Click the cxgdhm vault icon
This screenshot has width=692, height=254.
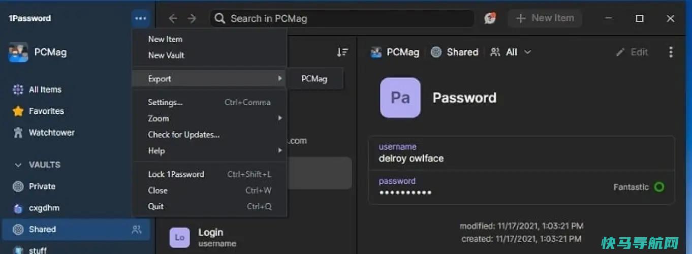point(18,208)
